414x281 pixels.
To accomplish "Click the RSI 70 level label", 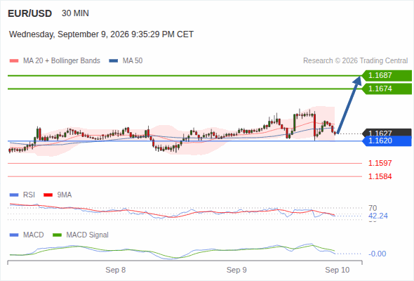I will [x=373, y=208].
